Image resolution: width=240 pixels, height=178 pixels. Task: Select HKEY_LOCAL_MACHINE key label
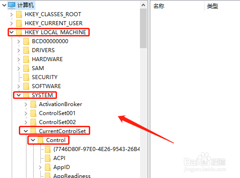[55, 32]
